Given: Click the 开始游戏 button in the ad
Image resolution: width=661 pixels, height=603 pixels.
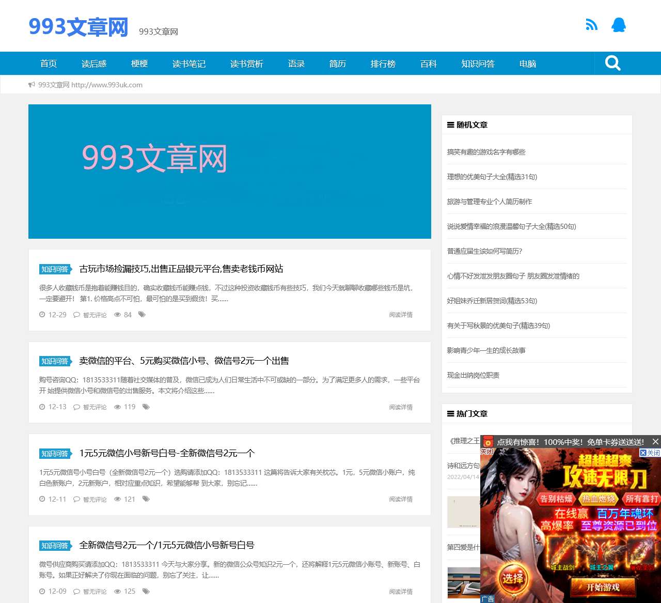Looking at the screenshot, I should [x=603, y=587].
